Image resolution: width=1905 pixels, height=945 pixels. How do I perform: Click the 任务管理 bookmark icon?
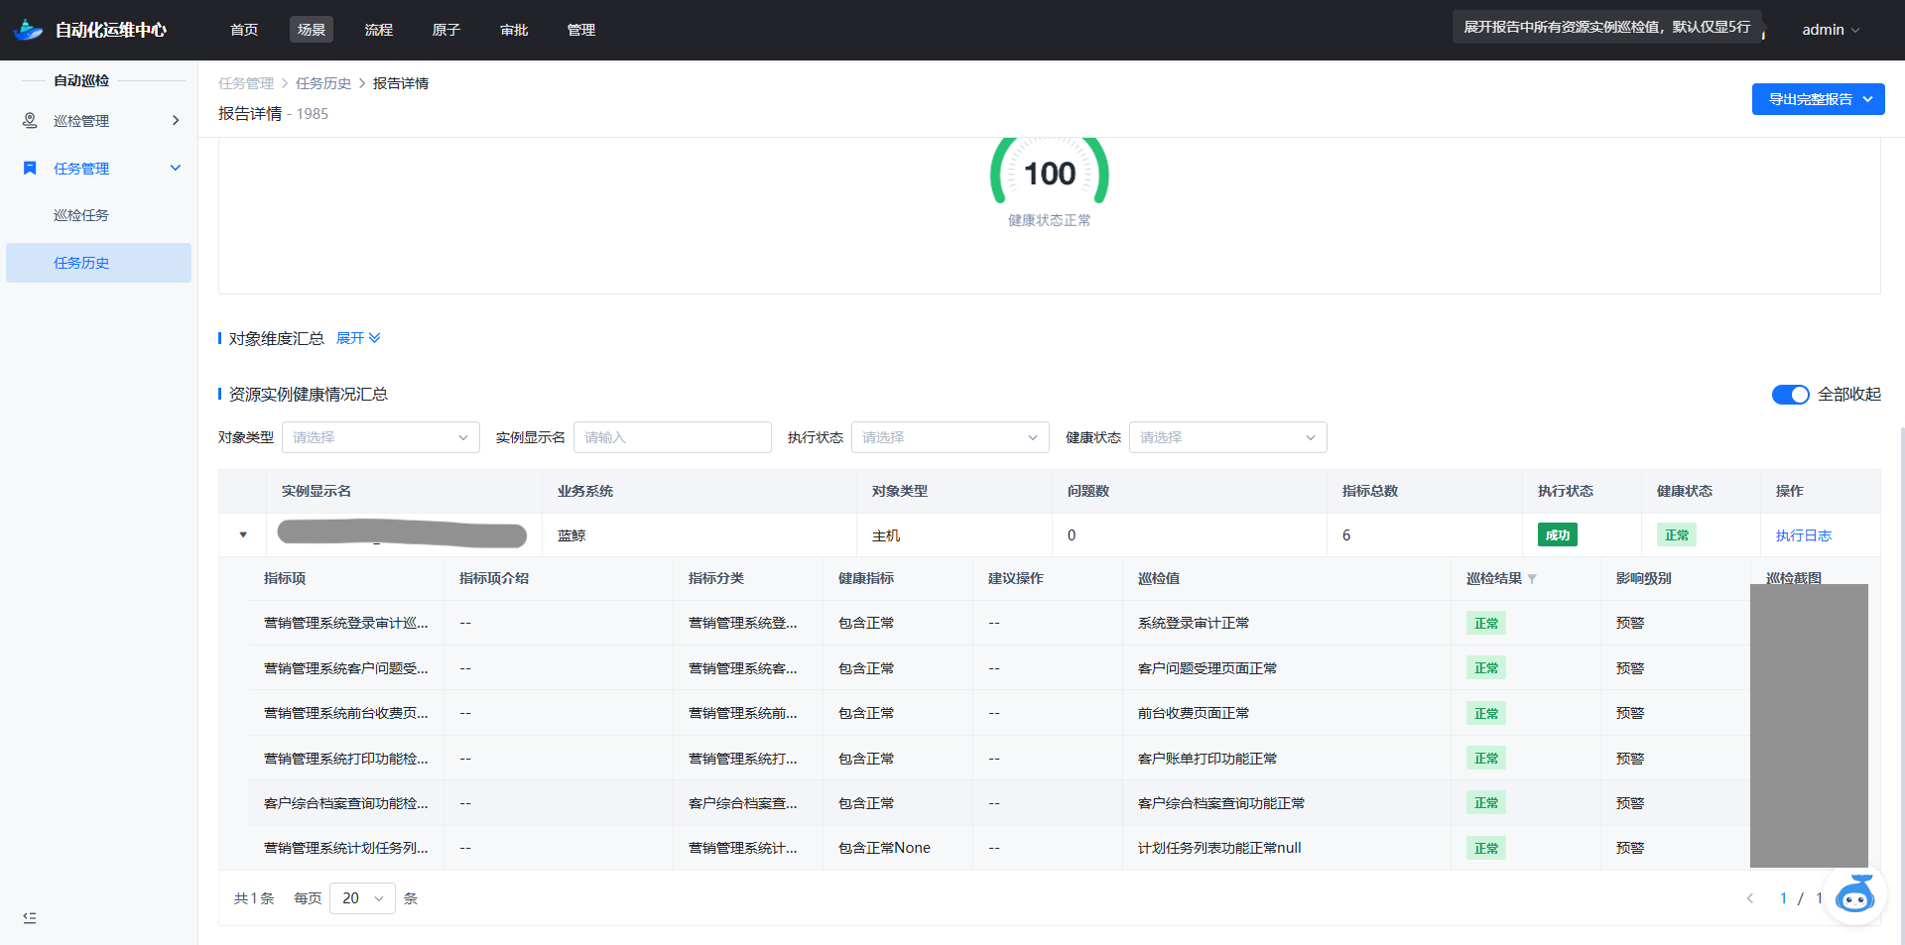30,169
